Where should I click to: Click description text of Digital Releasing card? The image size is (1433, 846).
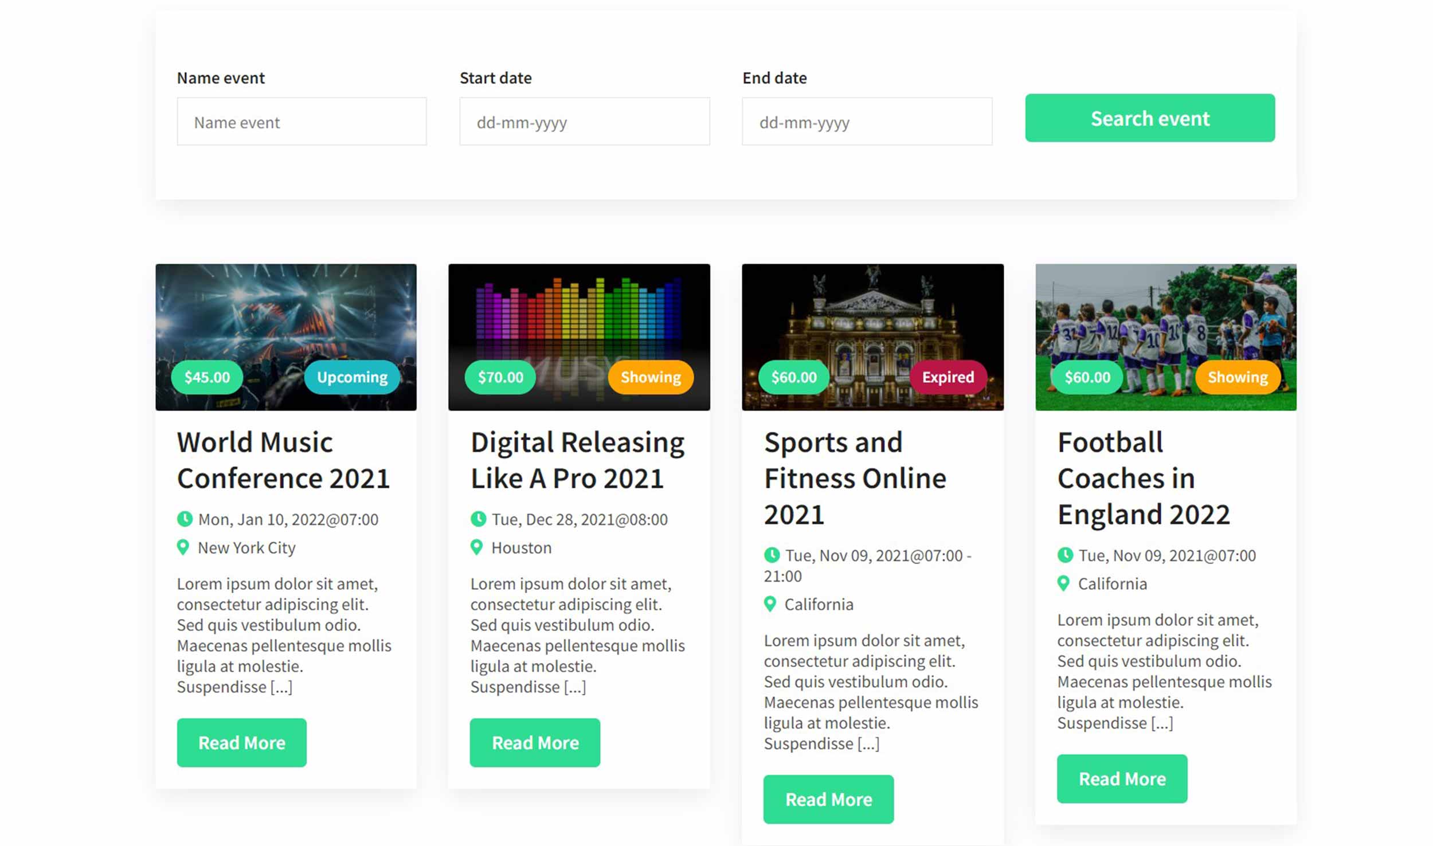pos(578,635)
